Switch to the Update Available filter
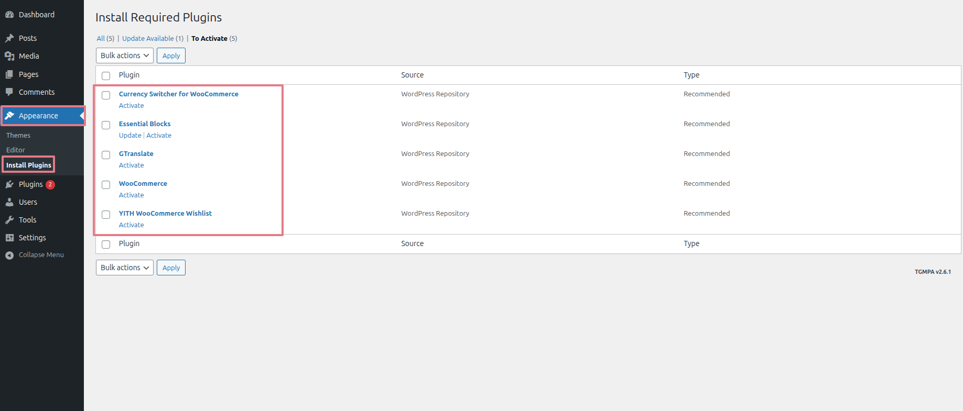This screenshot has height=411, width=963. pyautogui.click(x=148, y=39)
